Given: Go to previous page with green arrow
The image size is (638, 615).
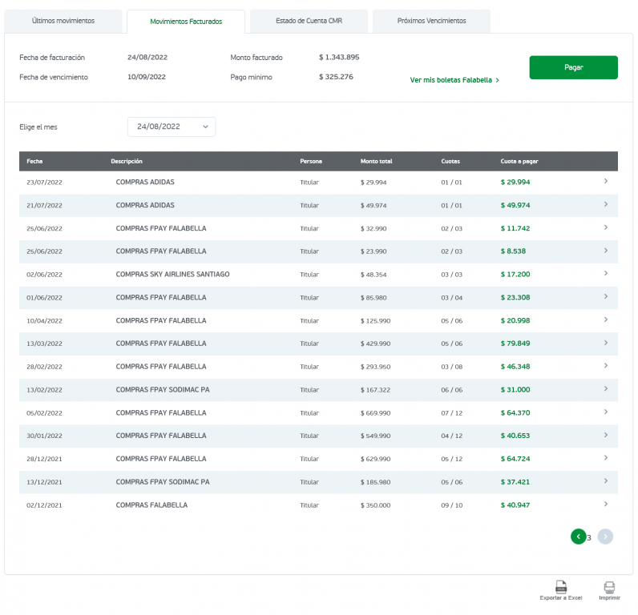Looking at the screenshot, I should 578,537.
